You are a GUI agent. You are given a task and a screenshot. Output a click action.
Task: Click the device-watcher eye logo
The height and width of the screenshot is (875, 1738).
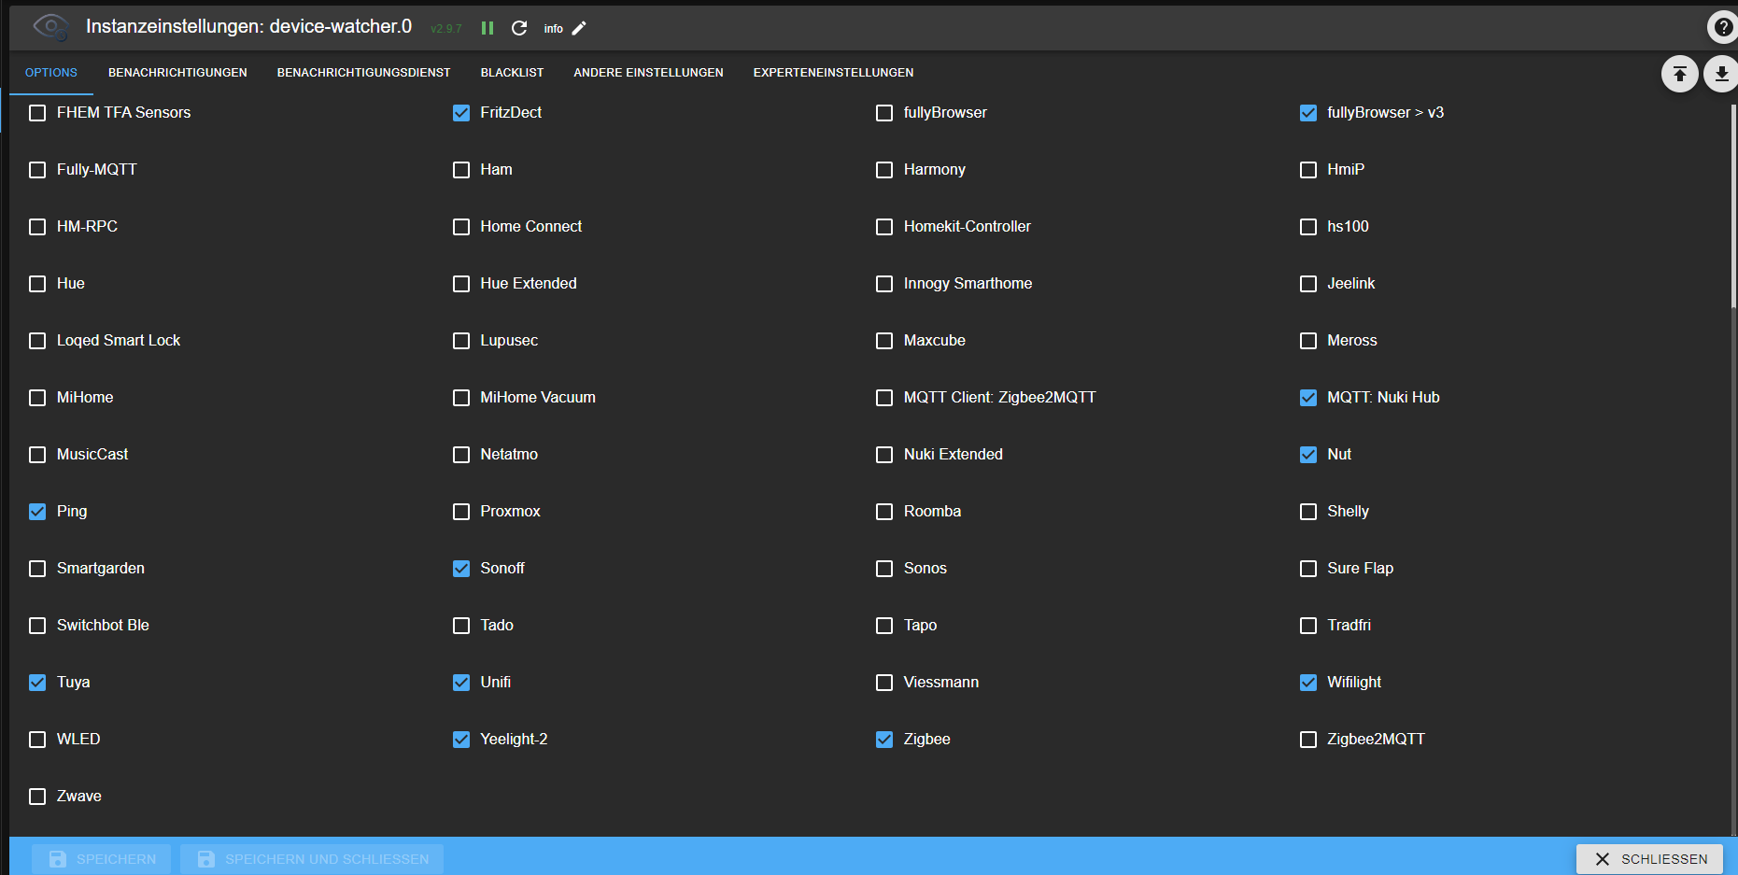[x=51, y=27]
